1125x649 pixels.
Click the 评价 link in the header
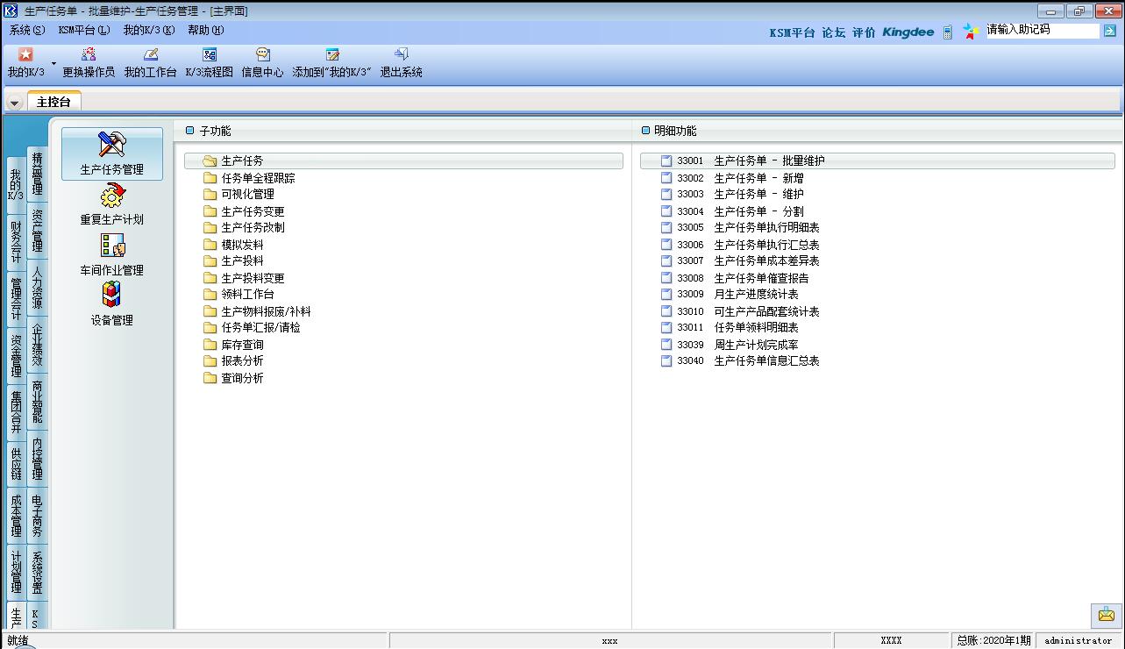pyautogui.click(x=863, y=32)
